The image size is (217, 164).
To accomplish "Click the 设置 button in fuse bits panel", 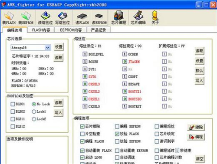I will (x=199, y=61).
